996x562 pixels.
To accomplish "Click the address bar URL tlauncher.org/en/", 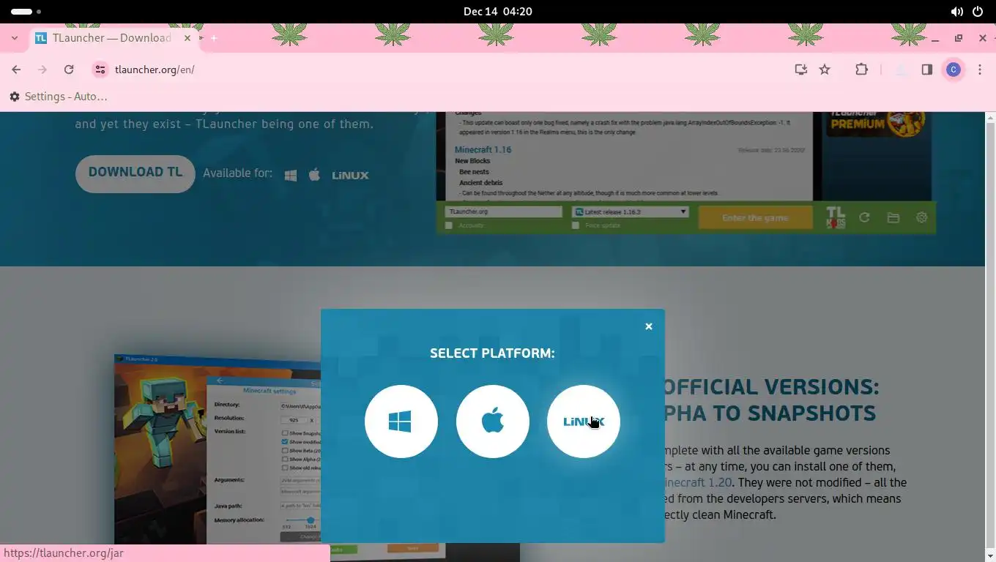I will [155, 70].
